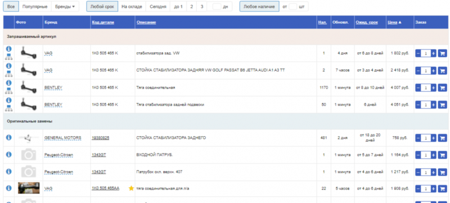Image resolution: width=450 pixels, height=203 pixels.
Task: Increase quantity for the 1 802 руб. row
Action: point(433,53)
